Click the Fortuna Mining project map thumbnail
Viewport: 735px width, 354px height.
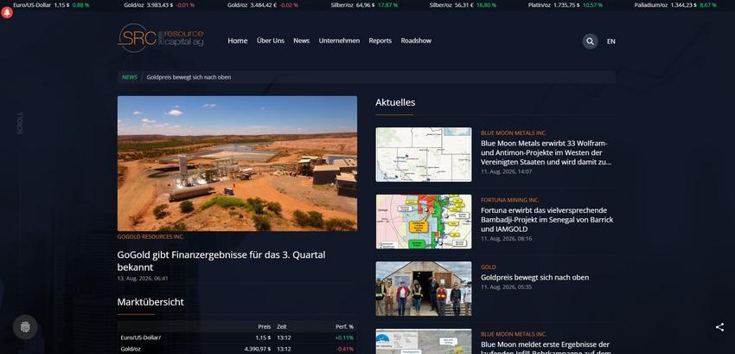(x=424, y=222)
